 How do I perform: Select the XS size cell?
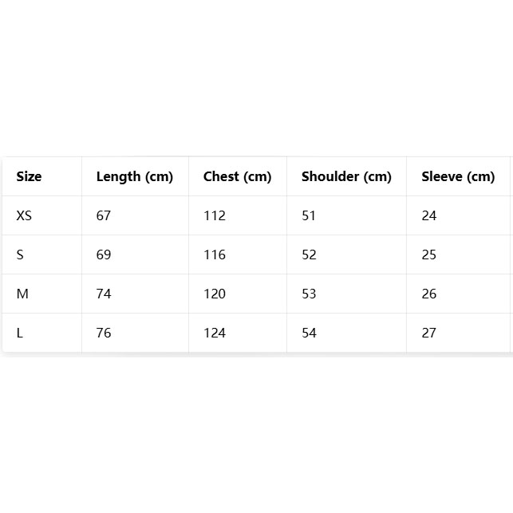[24, 215]
